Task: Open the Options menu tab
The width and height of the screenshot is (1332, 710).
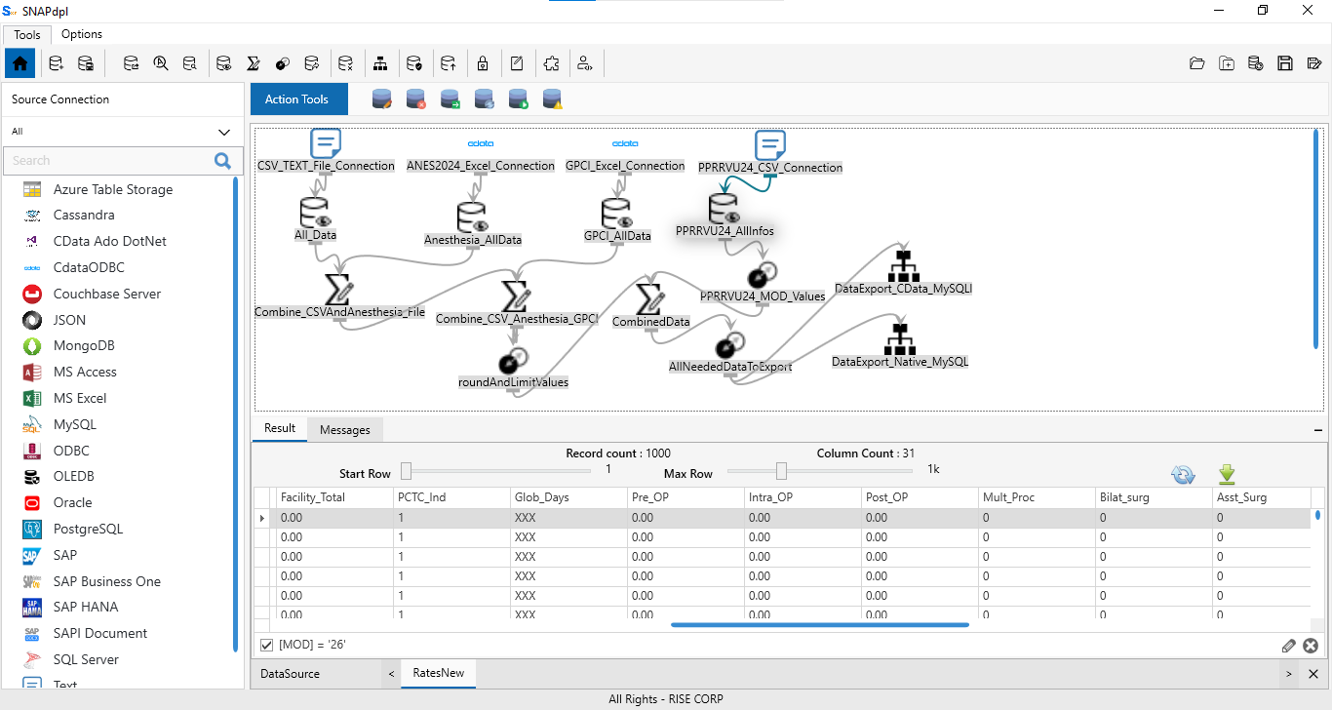Action: (x=82, y=34)
